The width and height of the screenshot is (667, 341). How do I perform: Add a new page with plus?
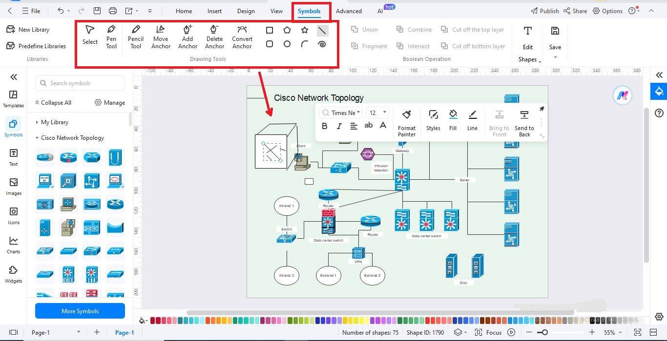(x=97, y=332)
